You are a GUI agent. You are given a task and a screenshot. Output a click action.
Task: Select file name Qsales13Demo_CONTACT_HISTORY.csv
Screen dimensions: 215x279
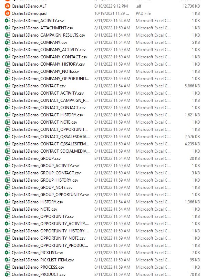point(48,115)
